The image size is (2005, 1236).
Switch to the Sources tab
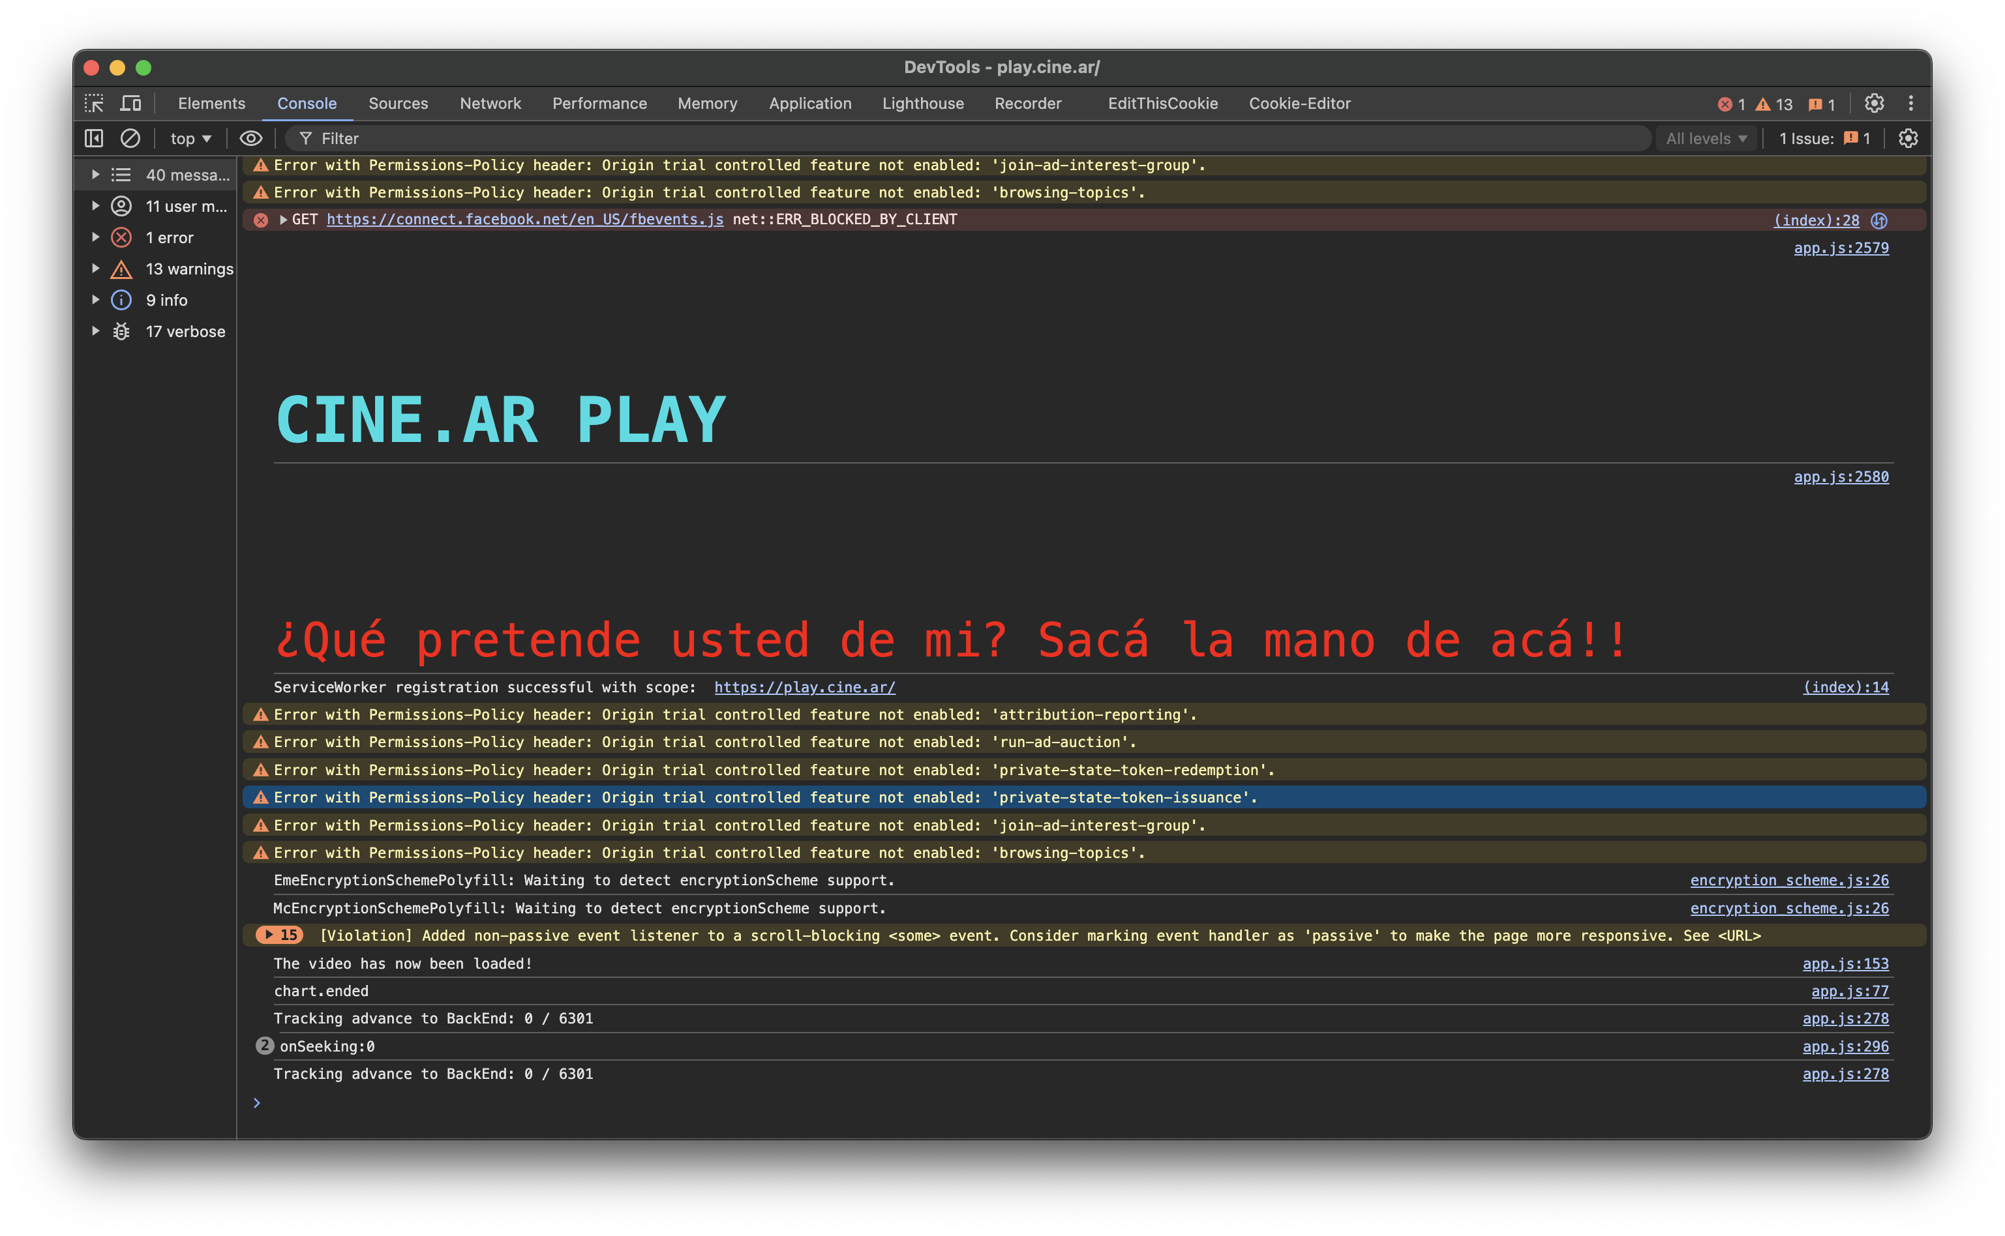(399, 103)
